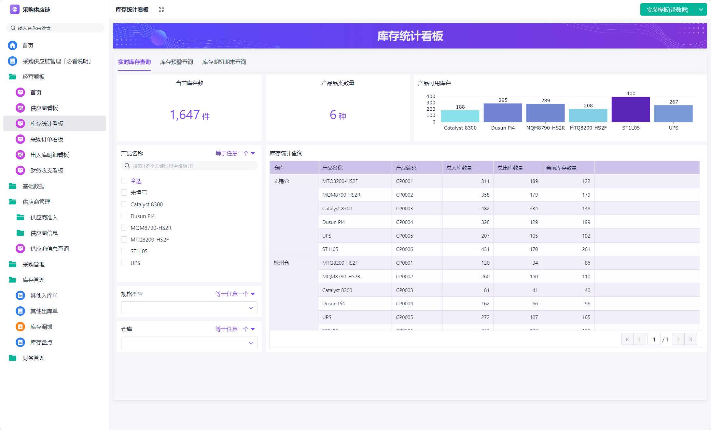
Task: Go to last page in table pagination
Action: [x=690, y=339]
